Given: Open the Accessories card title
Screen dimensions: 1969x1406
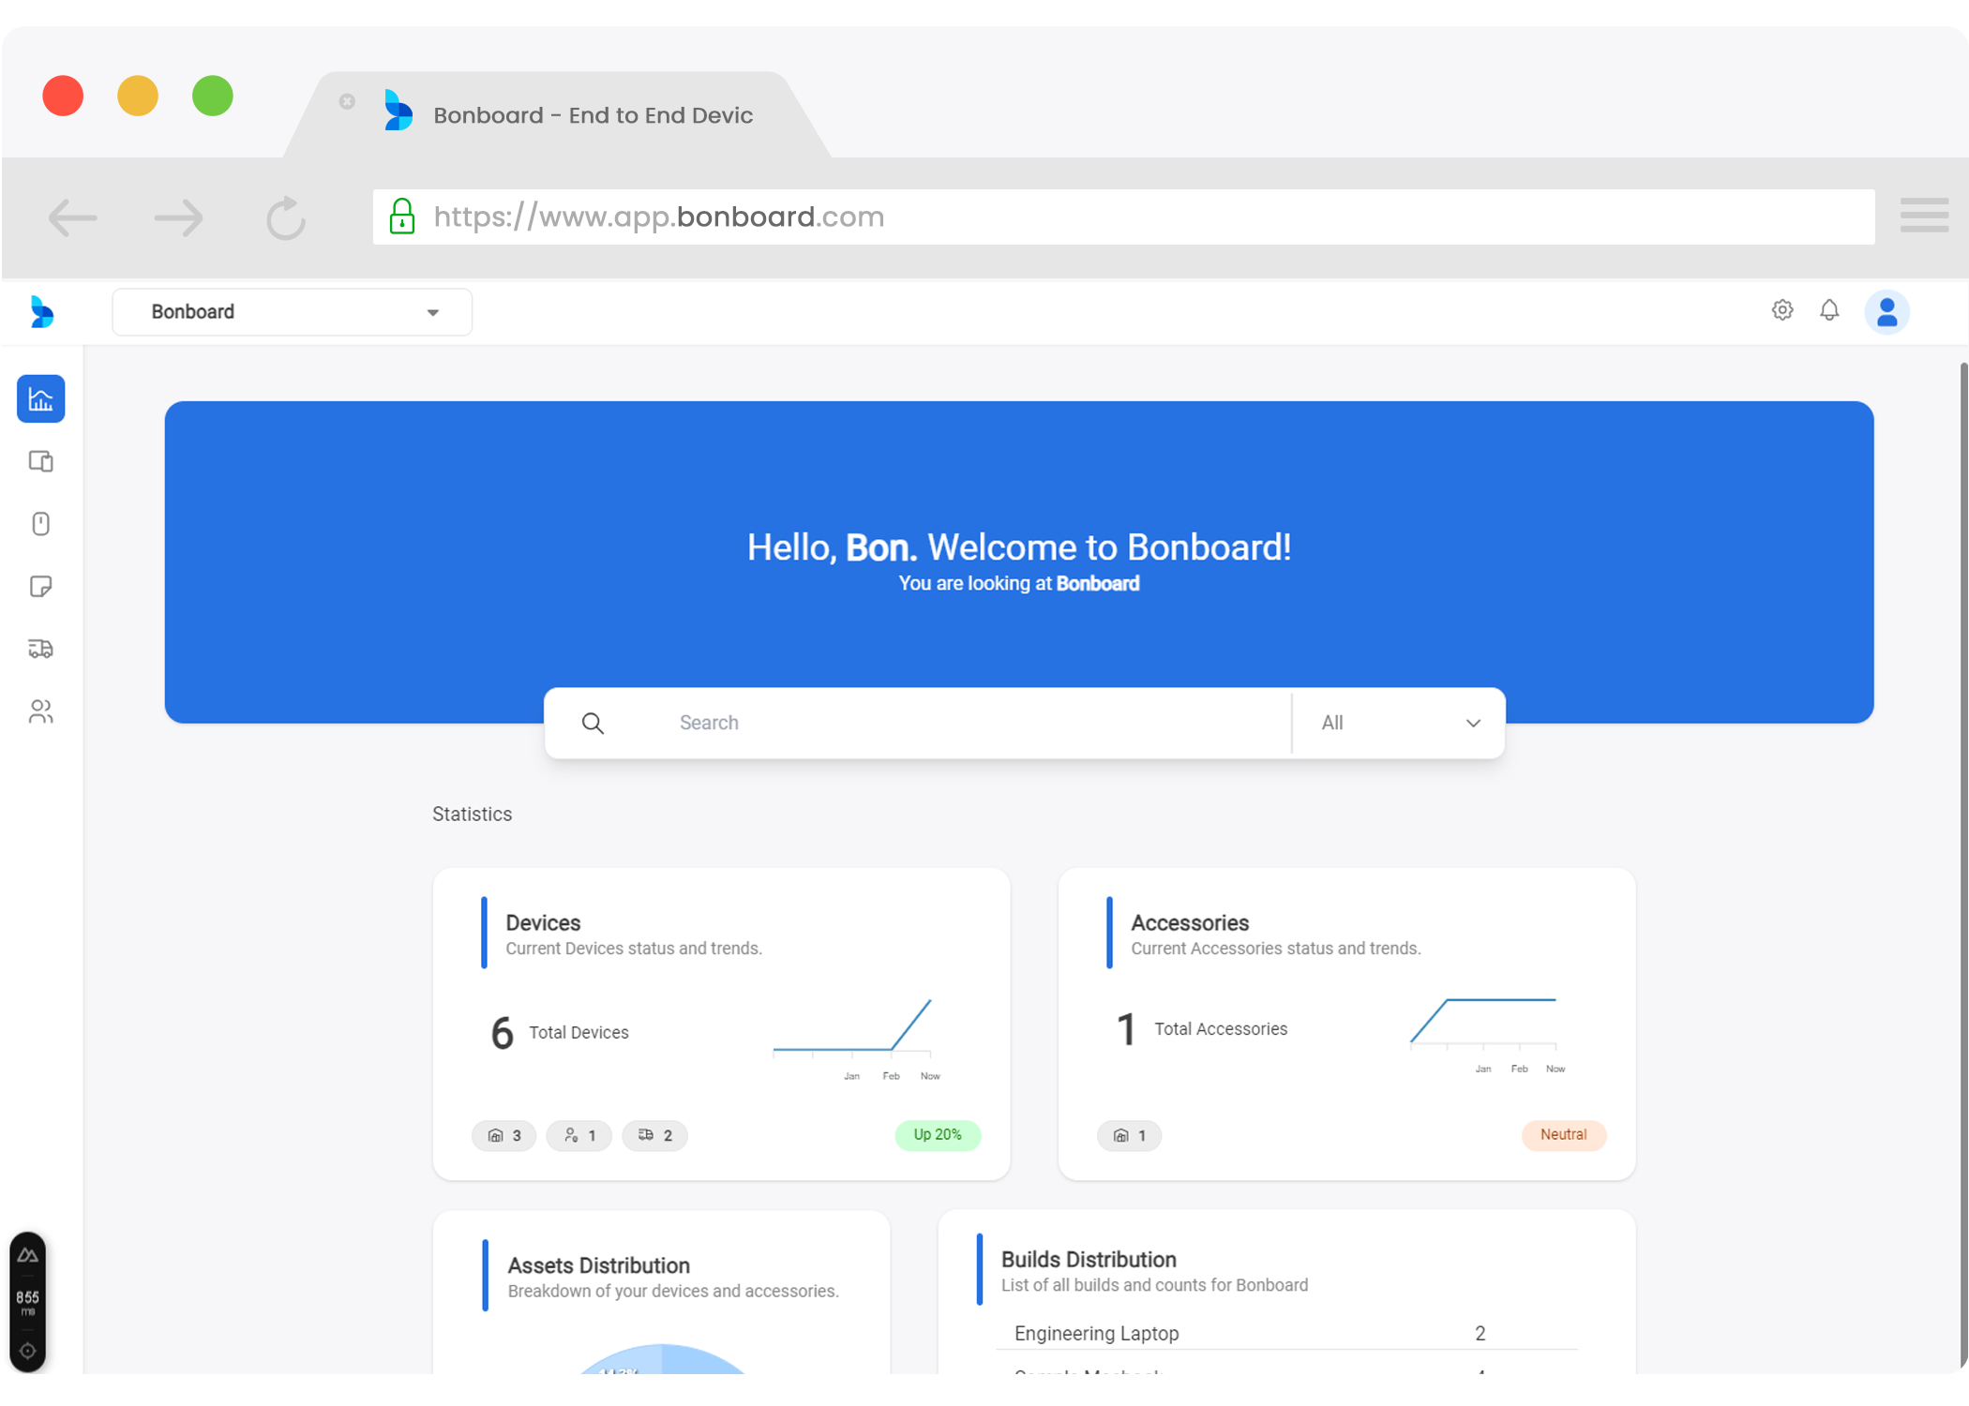Looking at the screenshot, I should [1190, 922].
